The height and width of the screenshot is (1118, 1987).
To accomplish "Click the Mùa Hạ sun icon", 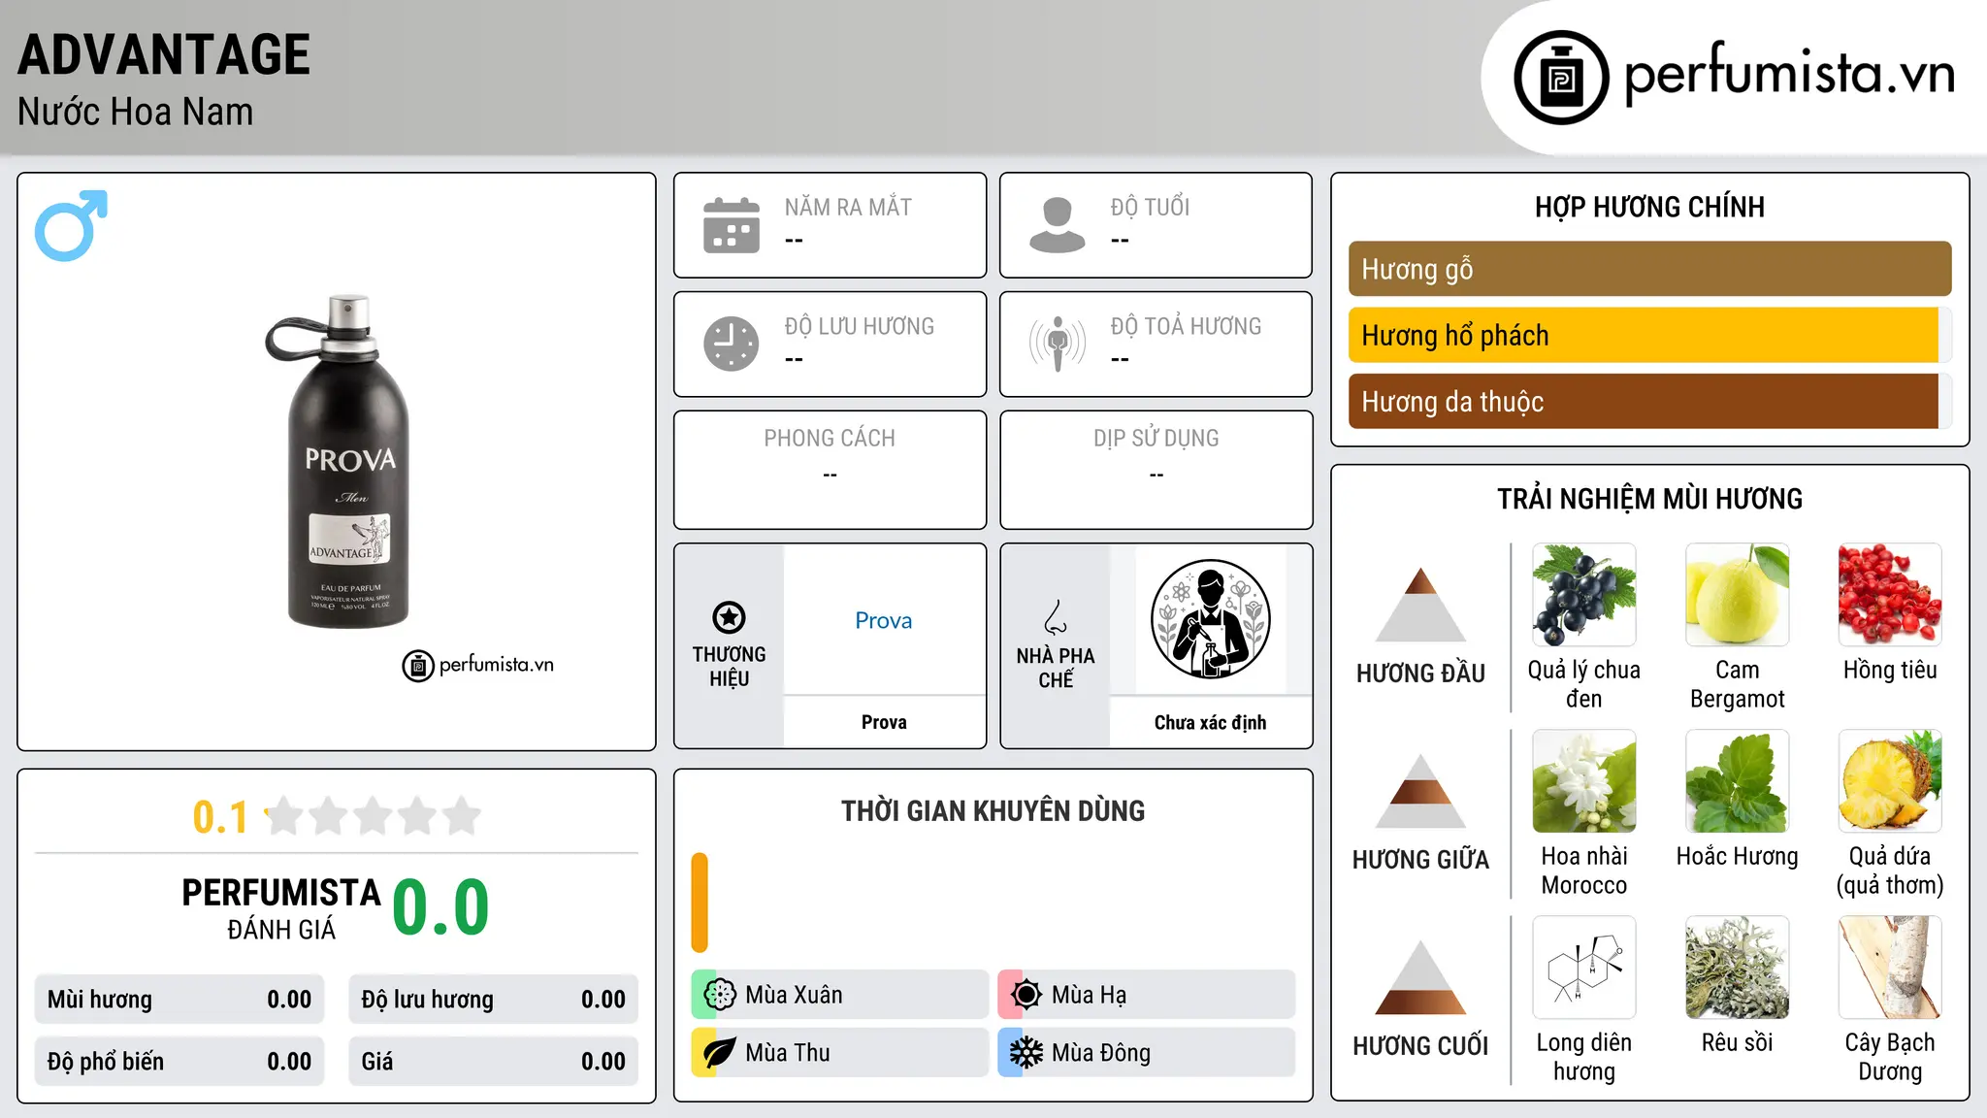I will click(x=1026, y=995).
